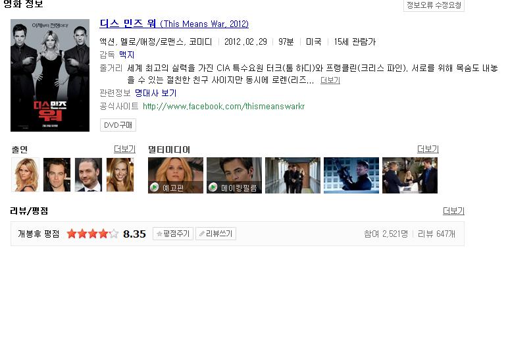
Task: View the handshake scene still image
Action: pyautogui.click(x=410, y=175)
